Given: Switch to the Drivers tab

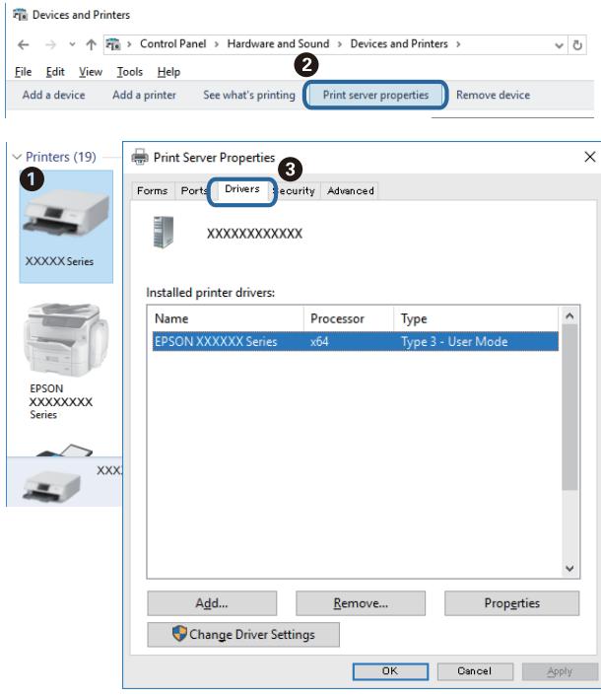Looking at the screenshot, I should 242,189.
